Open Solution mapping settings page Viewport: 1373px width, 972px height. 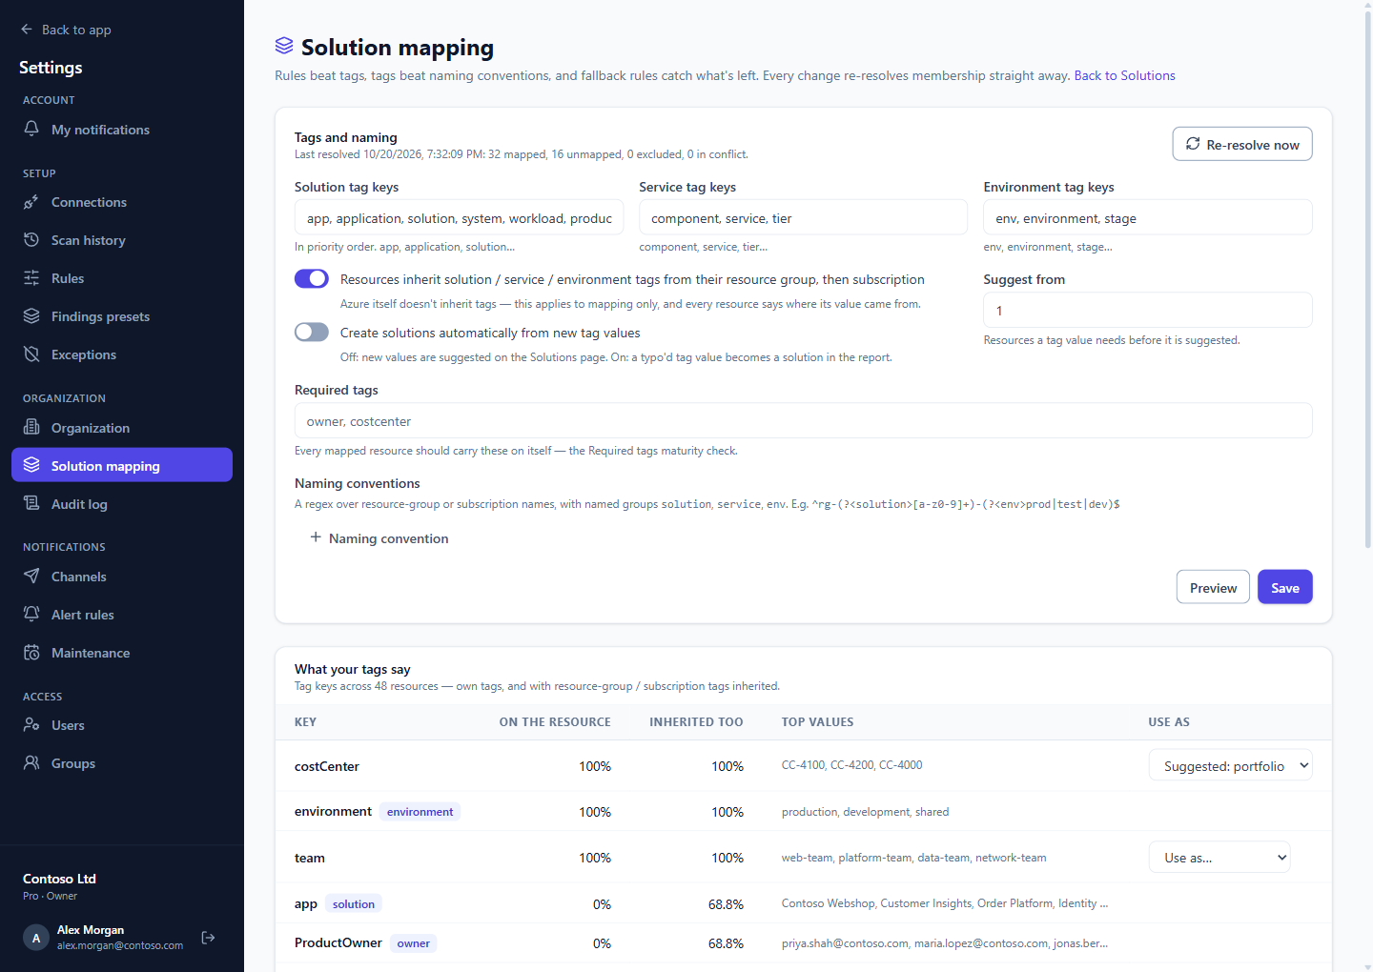coord(122,465)
